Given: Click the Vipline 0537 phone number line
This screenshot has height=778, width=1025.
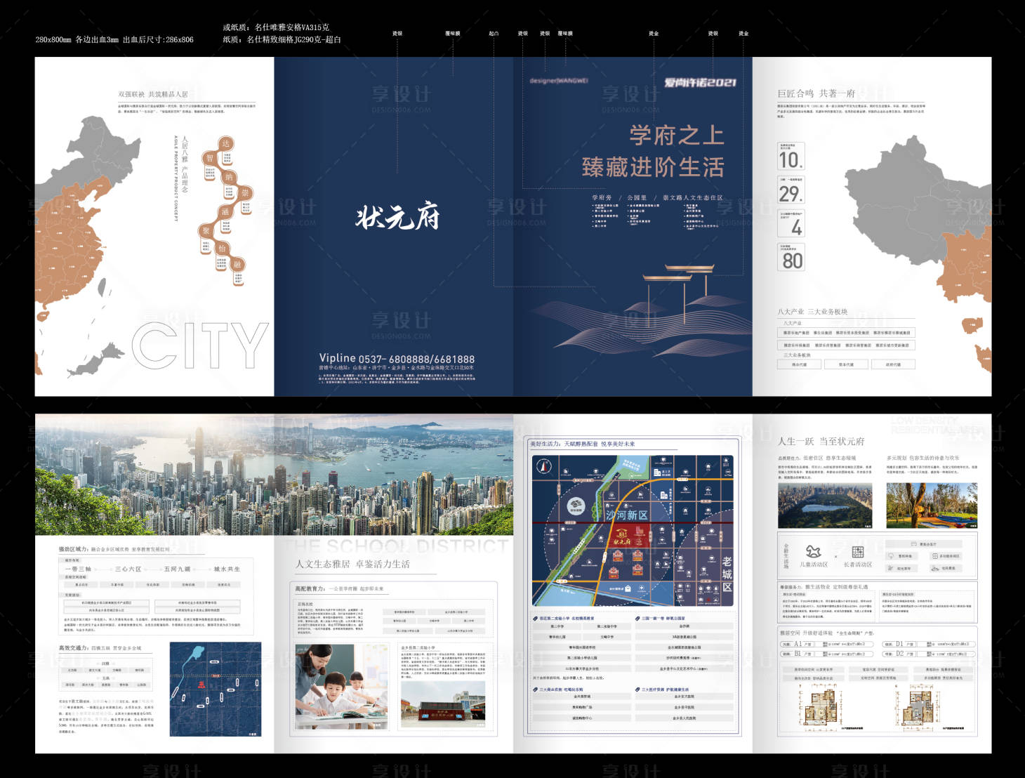Looking at the screenshot, I should coord(397,358).
